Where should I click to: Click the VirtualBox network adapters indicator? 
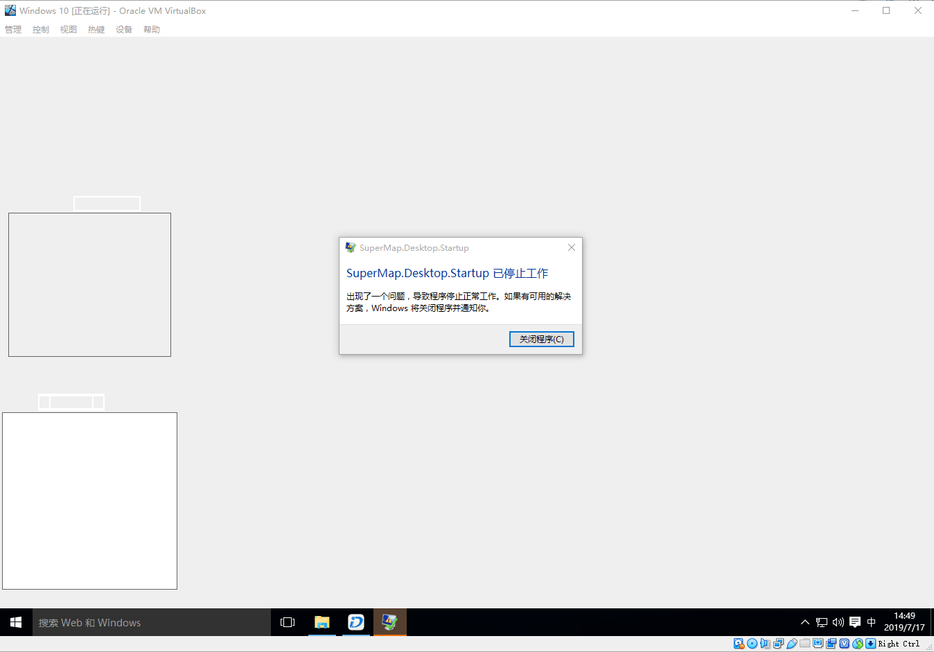pyautogui.click(x=779, y=644)
